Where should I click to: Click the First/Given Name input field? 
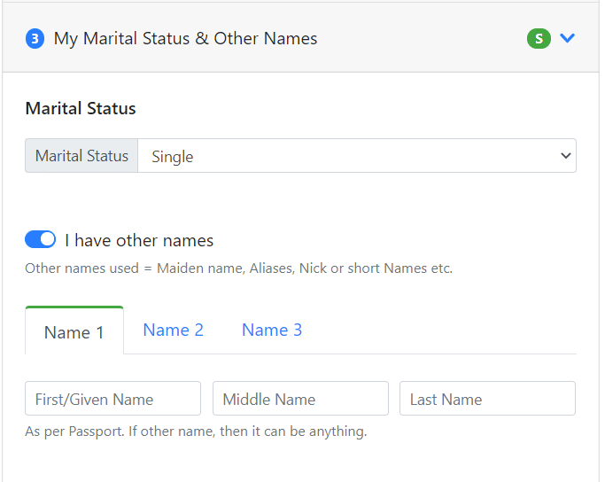pos(113,398)
